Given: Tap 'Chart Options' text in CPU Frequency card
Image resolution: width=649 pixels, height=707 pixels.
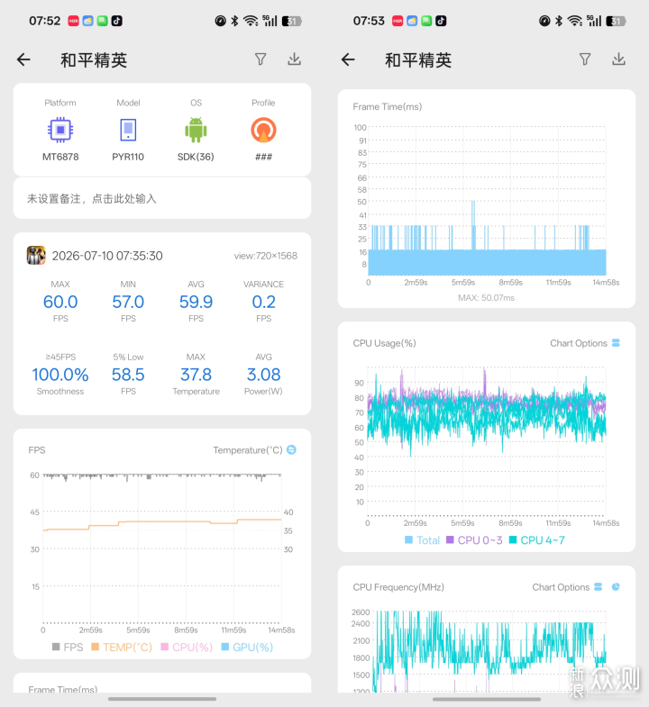Looking at the screenshot, I should (x=561, y=587).
